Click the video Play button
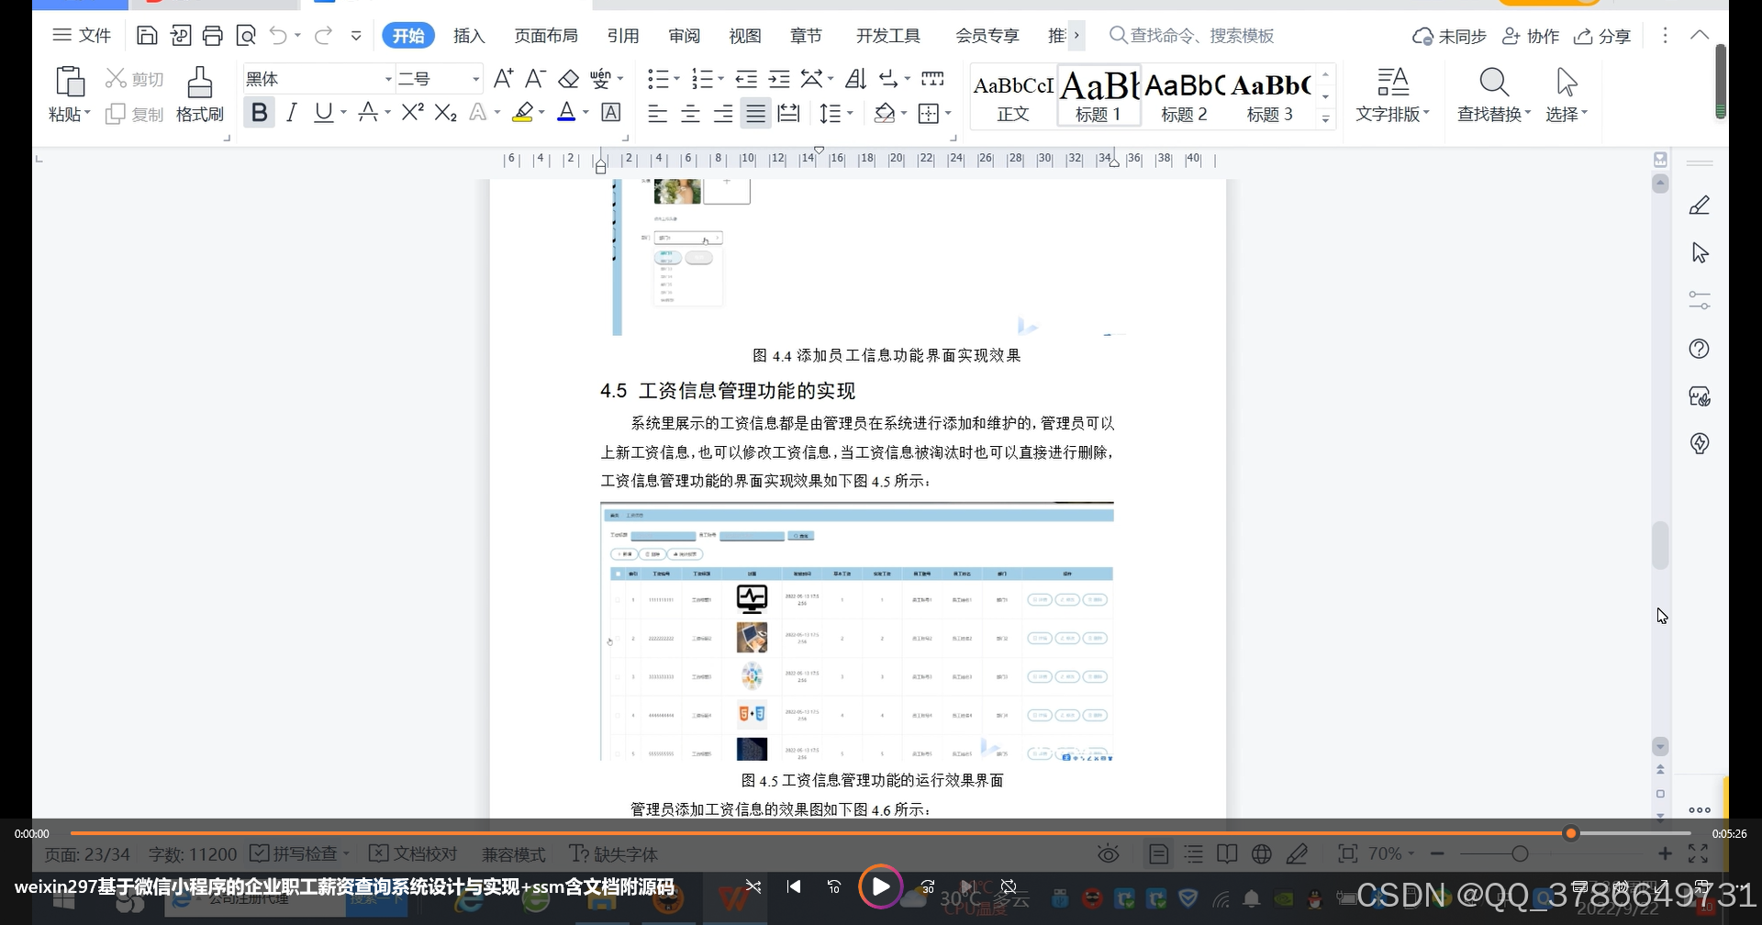The height and width of the screenshot is (925, 1762). tap(880, 886)
